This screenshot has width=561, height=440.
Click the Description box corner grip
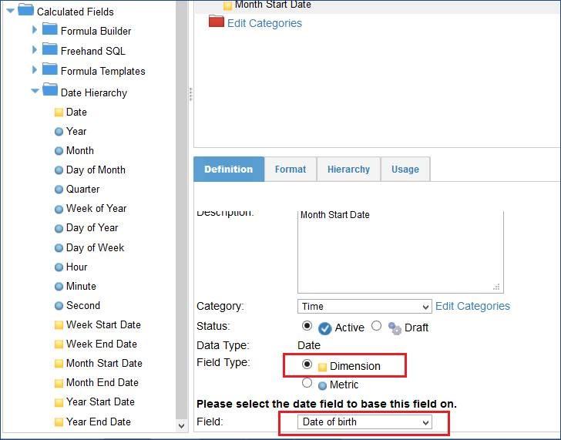pyautogui.click(x=496, y=287)
